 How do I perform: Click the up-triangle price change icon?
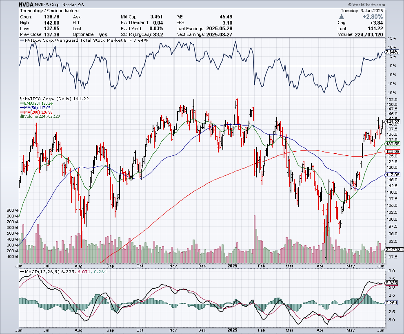click(x=342, y=17)
